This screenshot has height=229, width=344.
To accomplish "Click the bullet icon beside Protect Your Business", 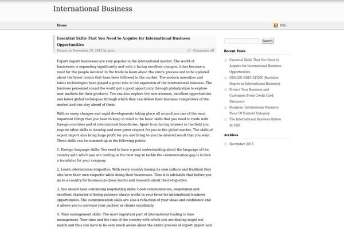I will 225,90.
